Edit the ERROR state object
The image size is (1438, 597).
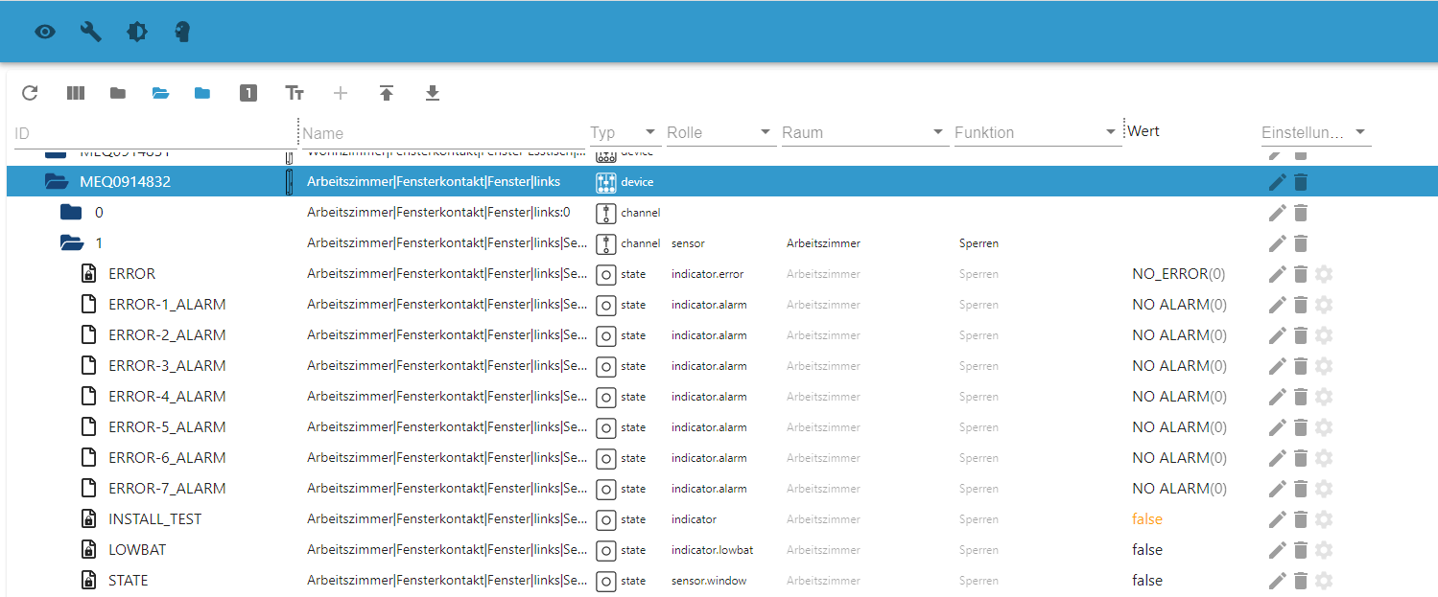(x=1277, y=274)
